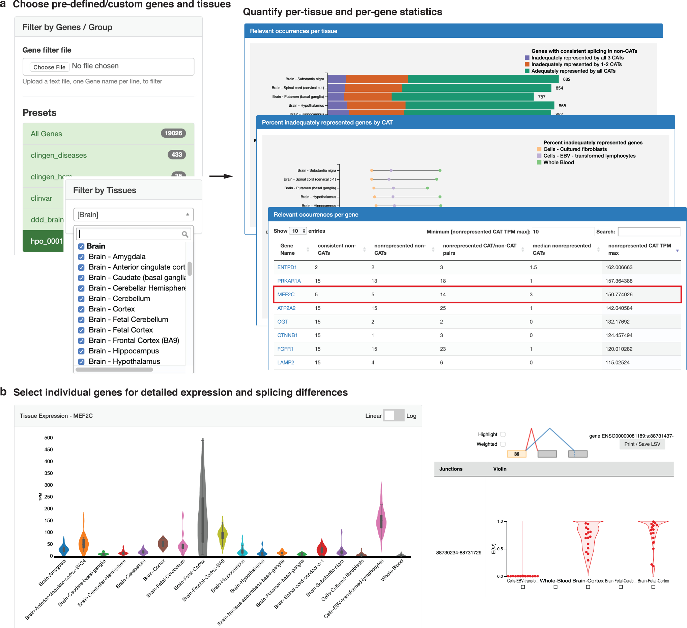Select the Brain-Cortex violin checkbox
The width and height of the screenshot is (687, 628).
coord(588,587)
